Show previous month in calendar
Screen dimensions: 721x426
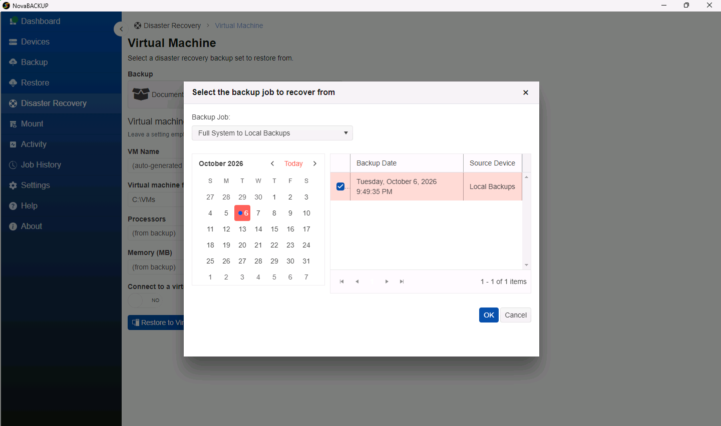click(x=272, y=163)
